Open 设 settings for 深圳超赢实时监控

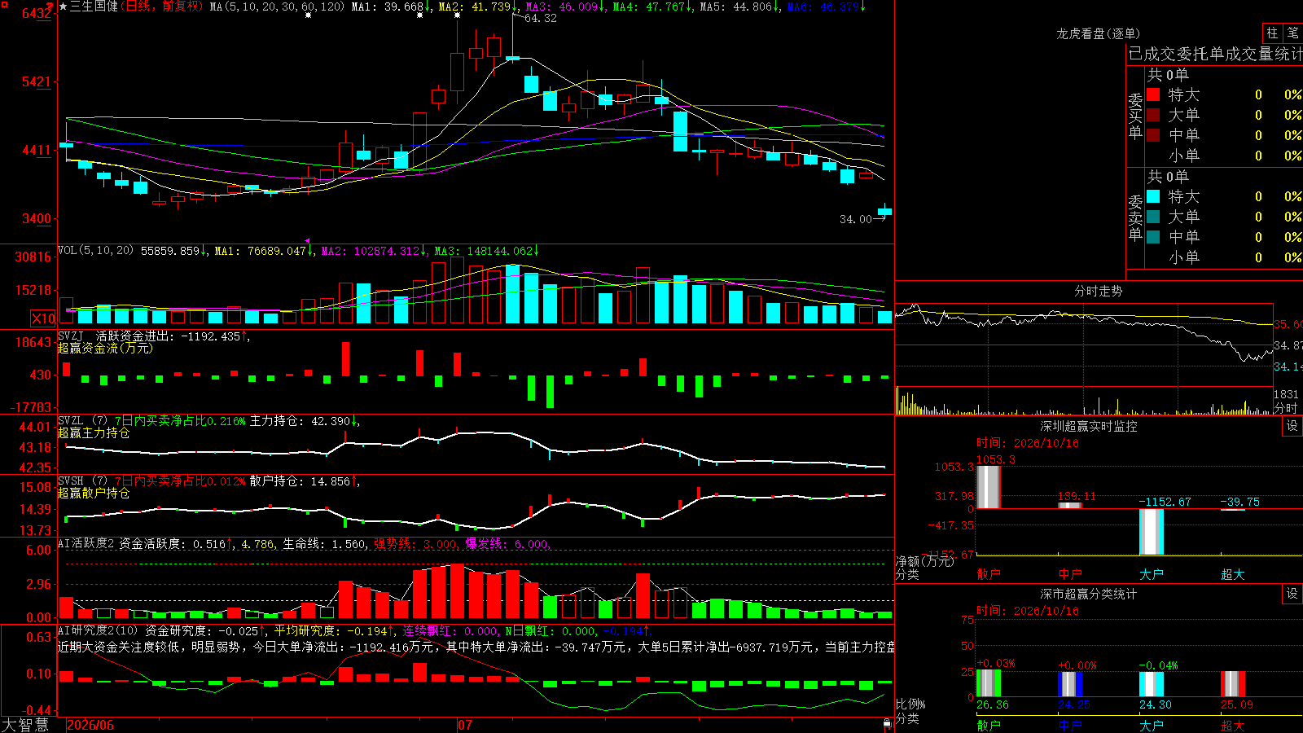[x=1292, y=426]
